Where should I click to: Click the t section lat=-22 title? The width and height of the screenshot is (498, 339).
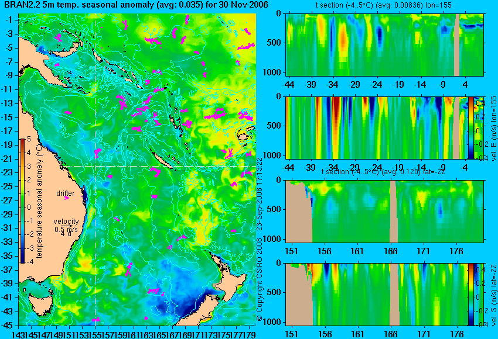[x=383, y=172]
